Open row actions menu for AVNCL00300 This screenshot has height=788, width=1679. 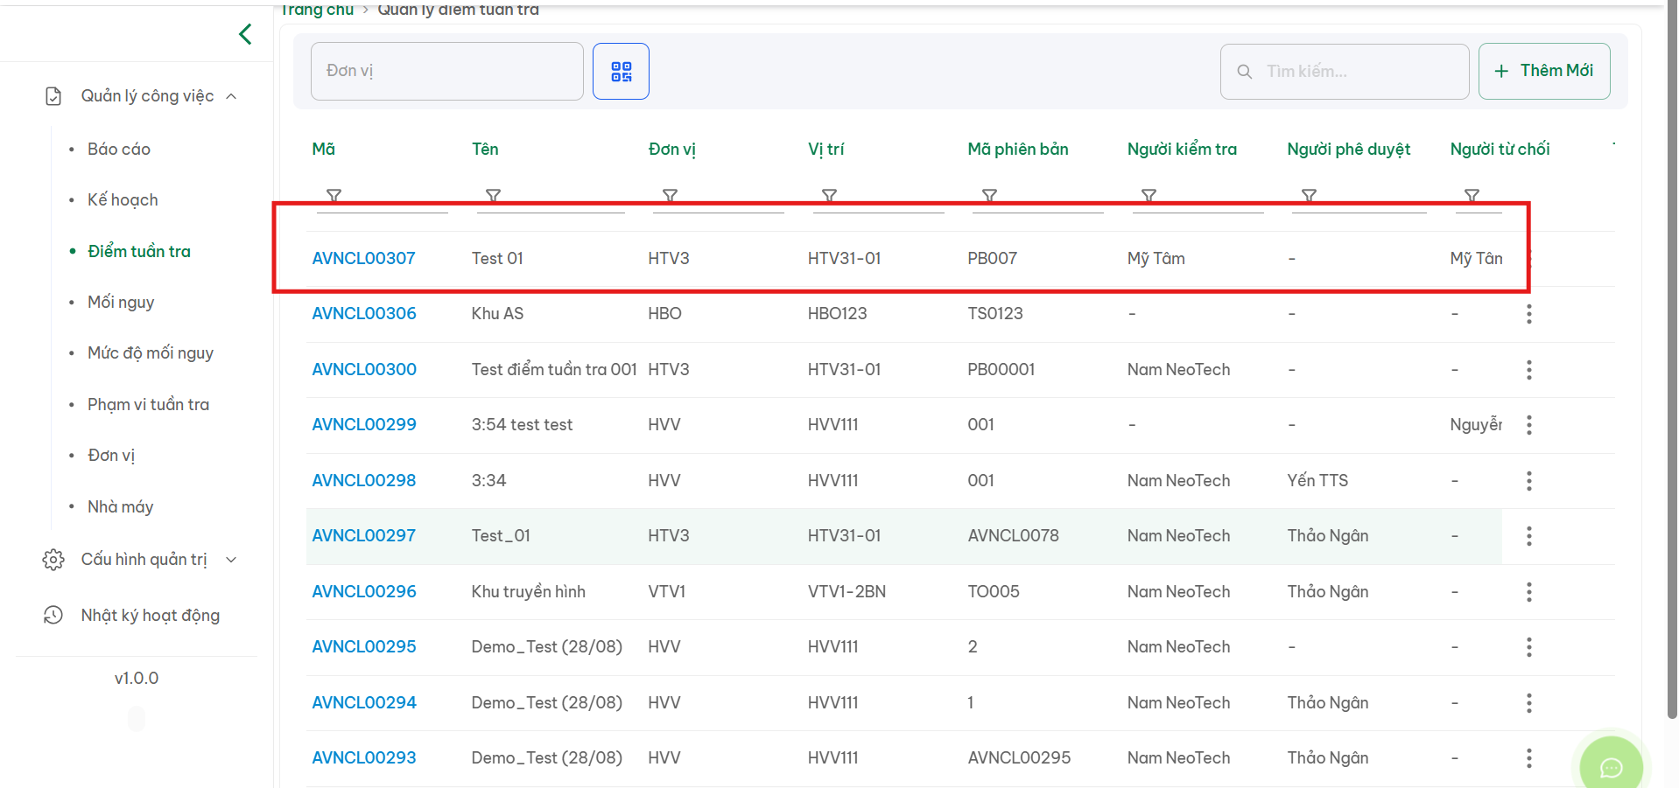tap(1528, 370)
